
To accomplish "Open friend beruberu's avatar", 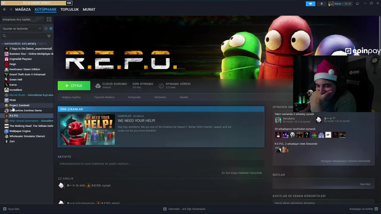I will (x=278, y=120).
